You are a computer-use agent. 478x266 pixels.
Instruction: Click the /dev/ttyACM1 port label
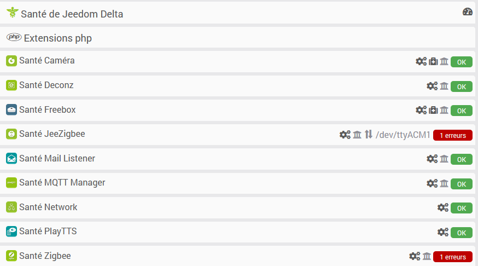403,135
